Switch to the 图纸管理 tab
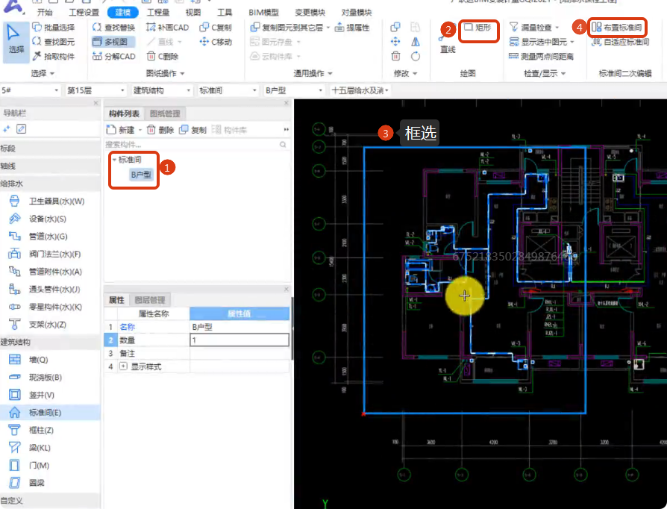Screen dimensions: 667x509 point(165,113)
